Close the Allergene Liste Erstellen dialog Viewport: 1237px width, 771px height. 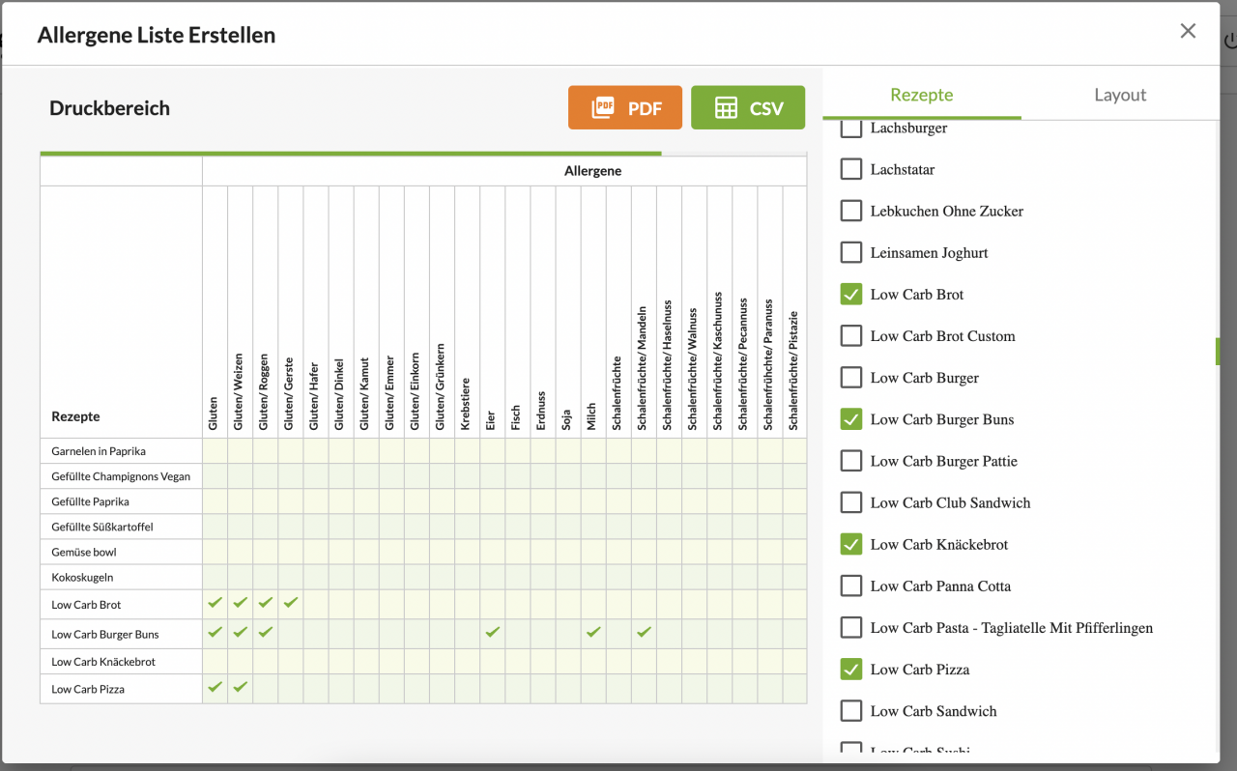point(1188,31)
